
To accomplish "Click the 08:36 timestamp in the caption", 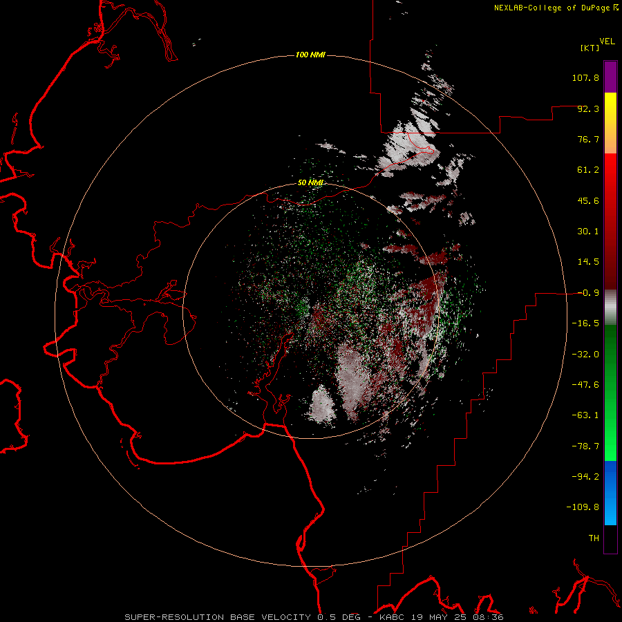I will 489,617.
